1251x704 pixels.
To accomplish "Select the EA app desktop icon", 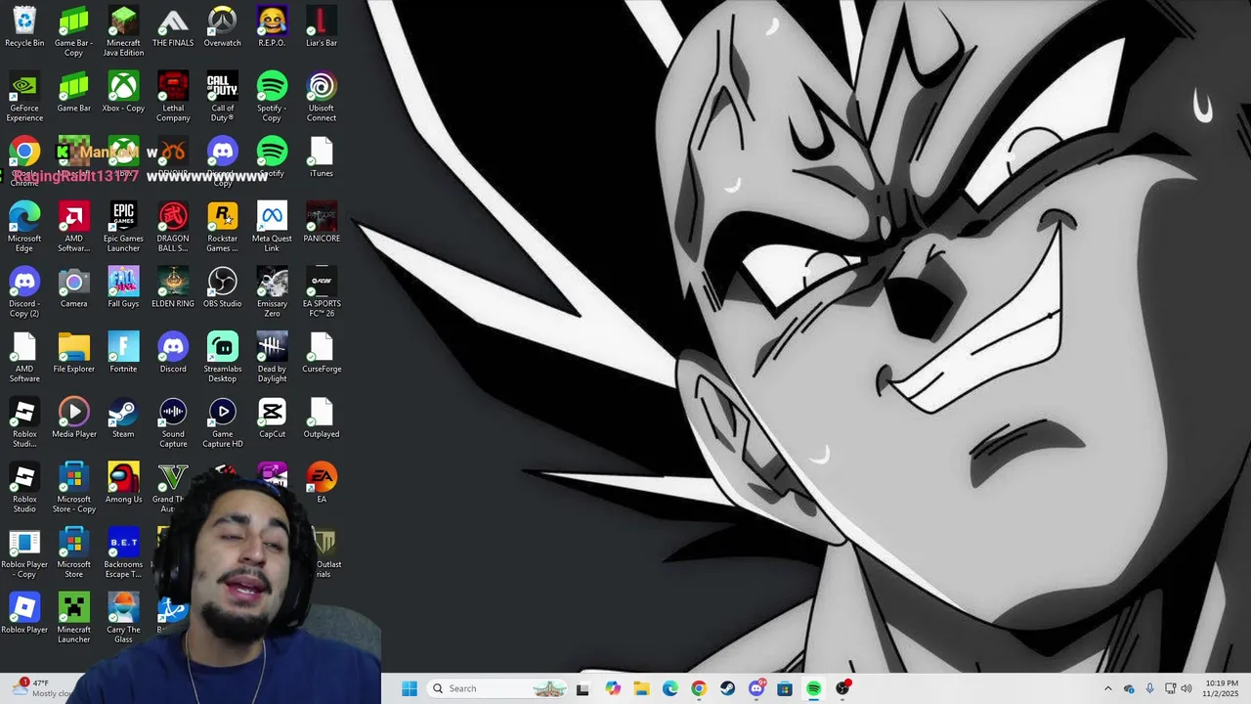I will [x=322, y=483].
